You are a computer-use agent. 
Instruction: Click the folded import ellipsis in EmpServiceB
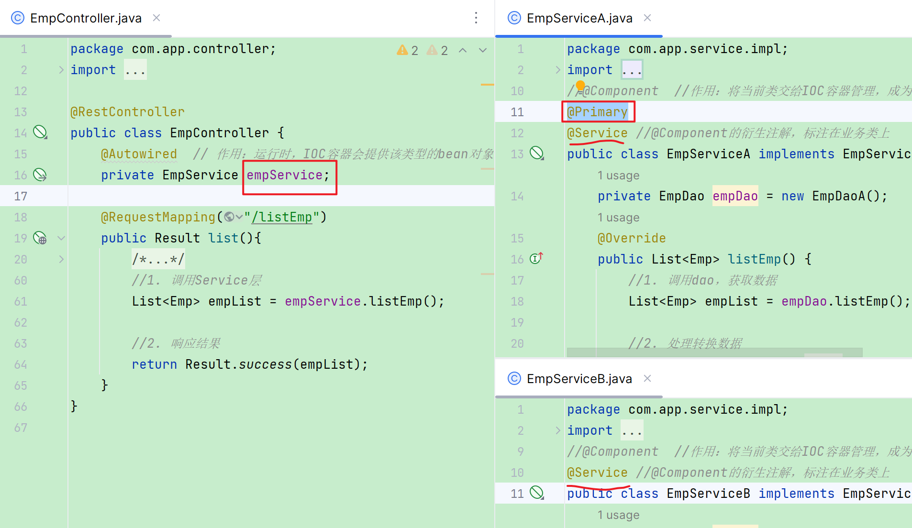(x=632, y=430)
